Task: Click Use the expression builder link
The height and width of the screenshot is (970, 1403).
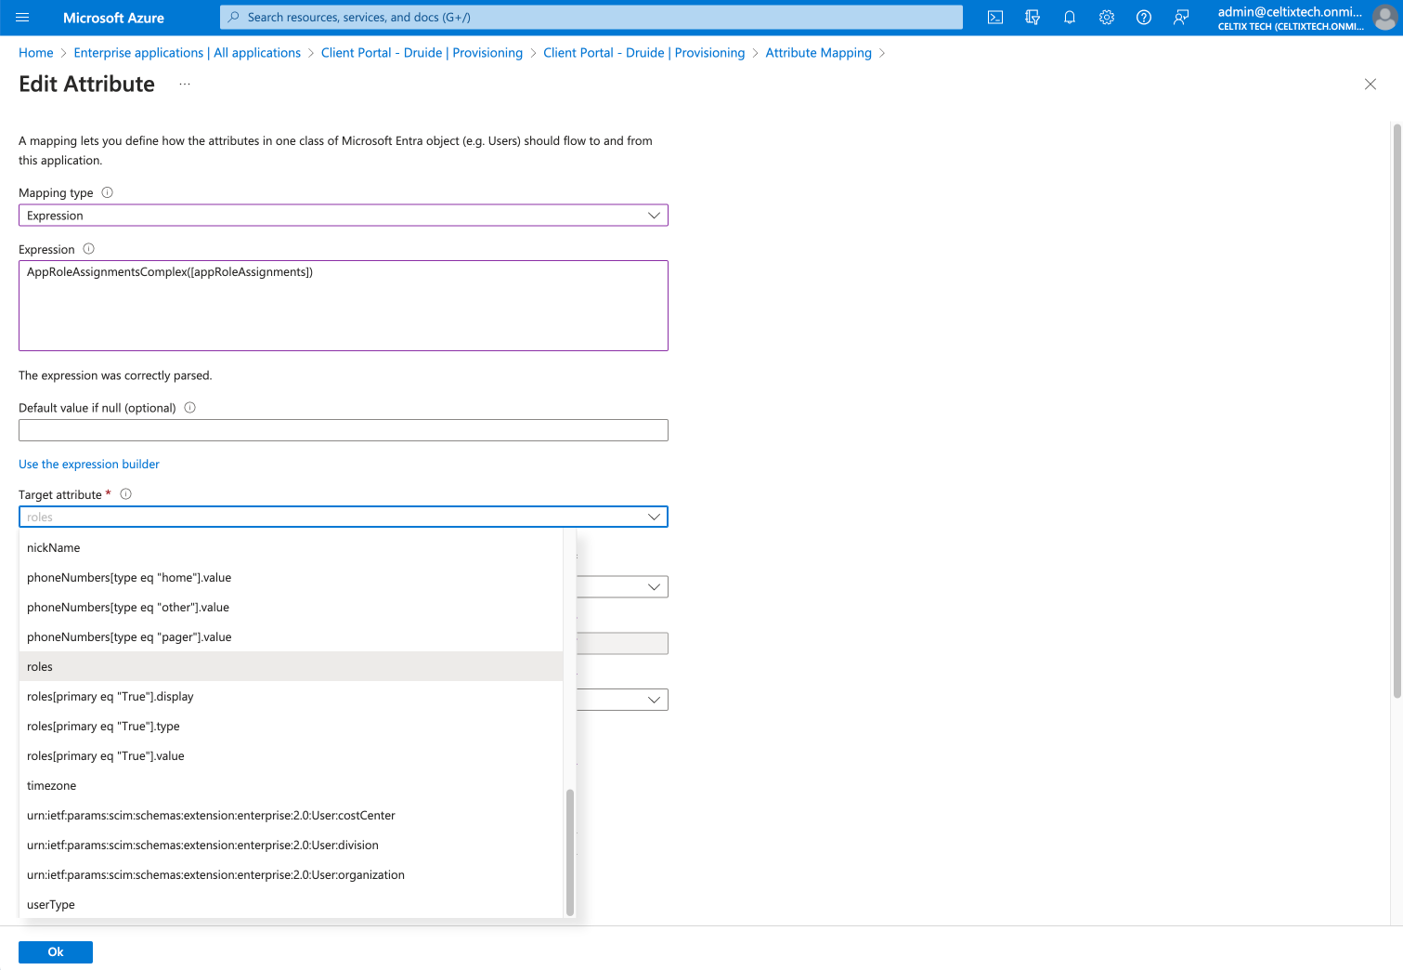Action: (89, 464)
